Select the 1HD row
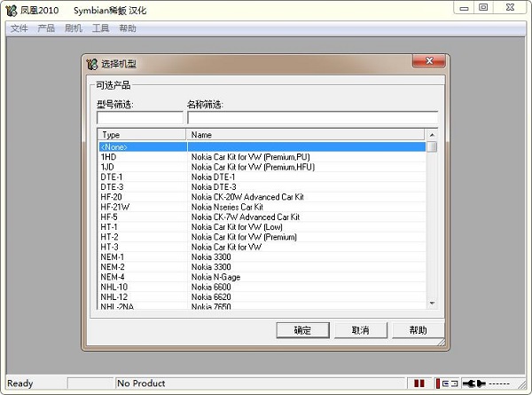 pos(262,157)
